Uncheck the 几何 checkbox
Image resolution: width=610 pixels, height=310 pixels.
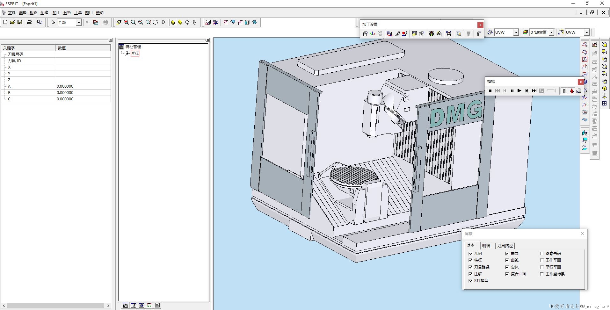[470, 253]
